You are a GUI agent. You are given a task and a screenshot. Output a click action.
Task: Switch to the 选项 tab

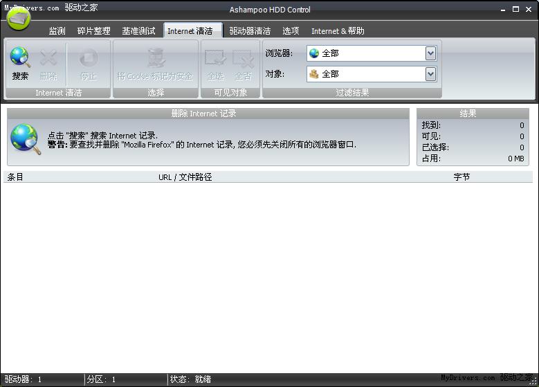(291, 31)
